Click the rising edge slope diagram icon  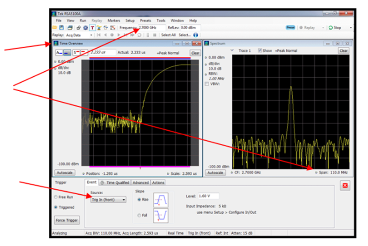pyautogui.click(x=161, y=199)
